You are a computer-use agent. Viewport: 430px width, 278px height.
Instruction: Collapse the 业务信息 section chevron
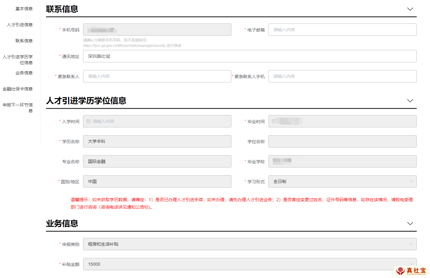pyautogui.click(x=410, y=224)
